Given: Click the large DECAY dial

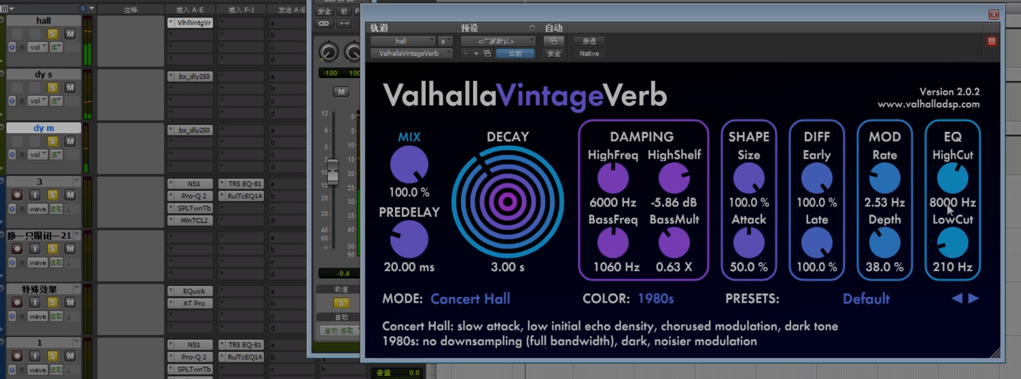Looking at the screenshot, I should coord(507,202).
